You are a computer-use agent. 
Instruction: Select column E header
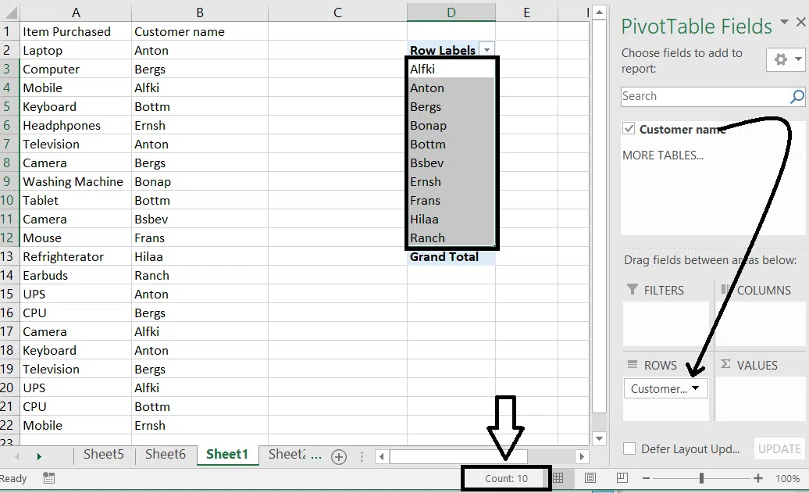tap(526, 13)
